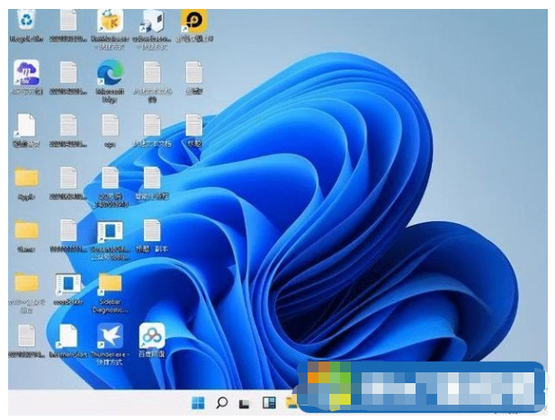
Task: Open the Windows Start button
Action: tap(198, 403)
